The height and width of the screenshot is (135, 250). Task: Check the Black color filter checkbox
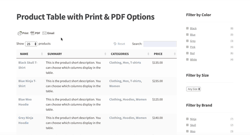(x=187, y=28)
